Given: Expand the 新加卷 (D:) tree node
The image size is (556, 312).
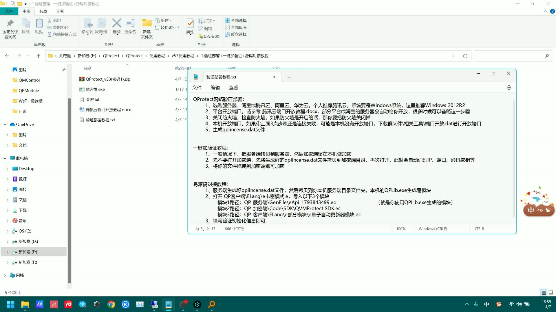Looking at the screenshot, I should click(8, 242).
